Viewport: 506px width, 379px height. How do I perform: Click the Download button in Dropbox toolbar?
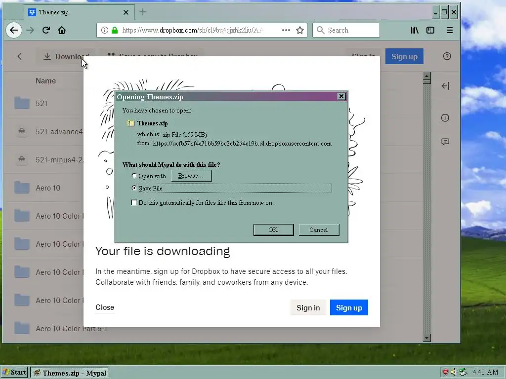67,56
